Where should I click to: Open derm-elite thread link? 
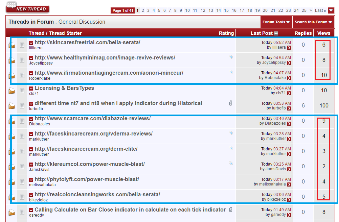tap(86, 149)
